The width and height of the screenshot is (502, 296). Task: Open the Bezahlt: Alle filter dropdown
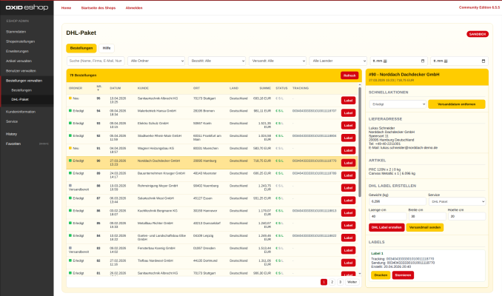(x=217, y=61)
